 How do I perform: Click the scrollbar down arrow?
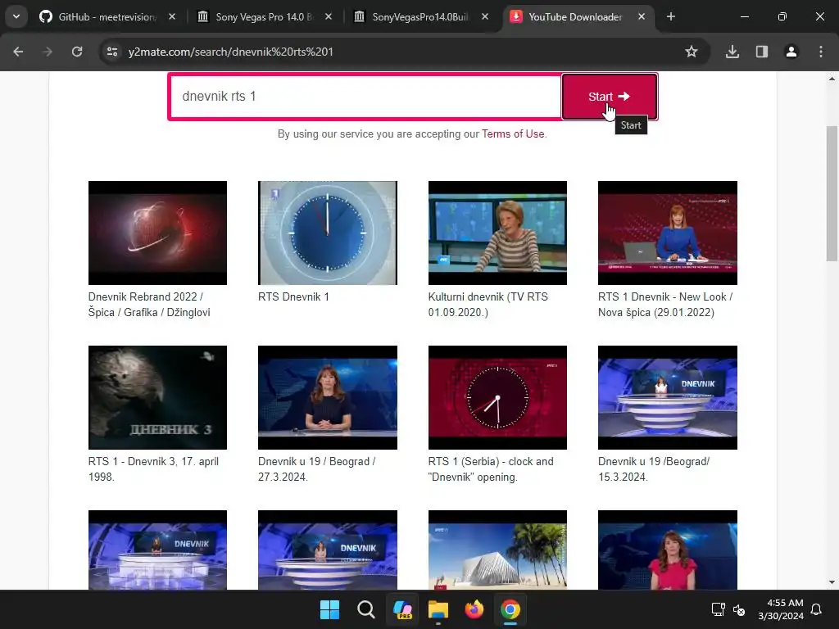tap(832, 582)
